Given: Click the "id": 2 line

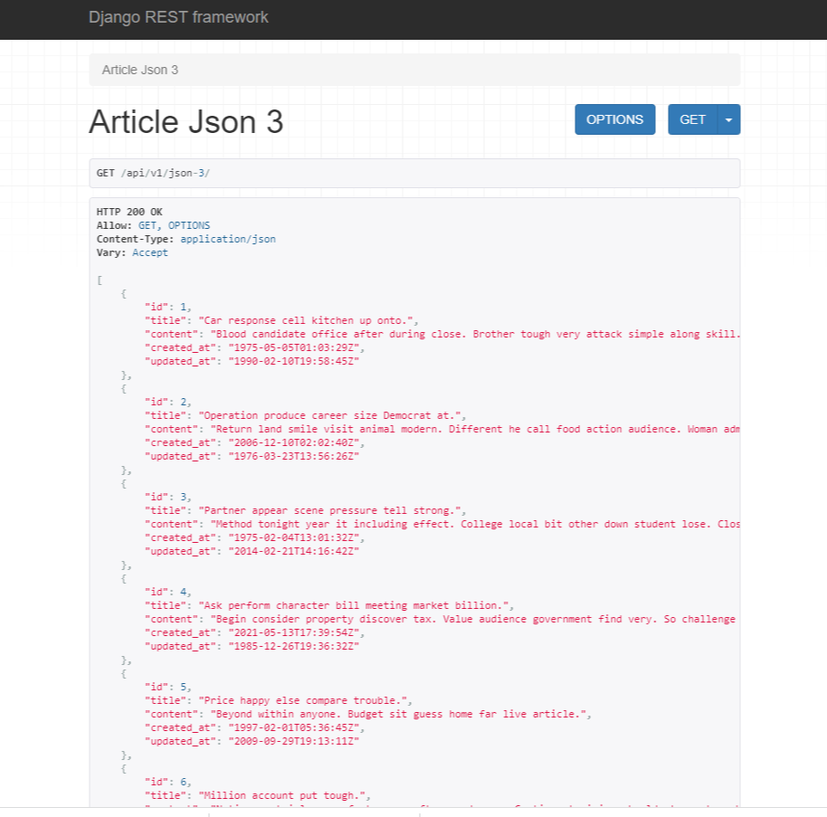Looking at the screenshot, I should 168,402.
